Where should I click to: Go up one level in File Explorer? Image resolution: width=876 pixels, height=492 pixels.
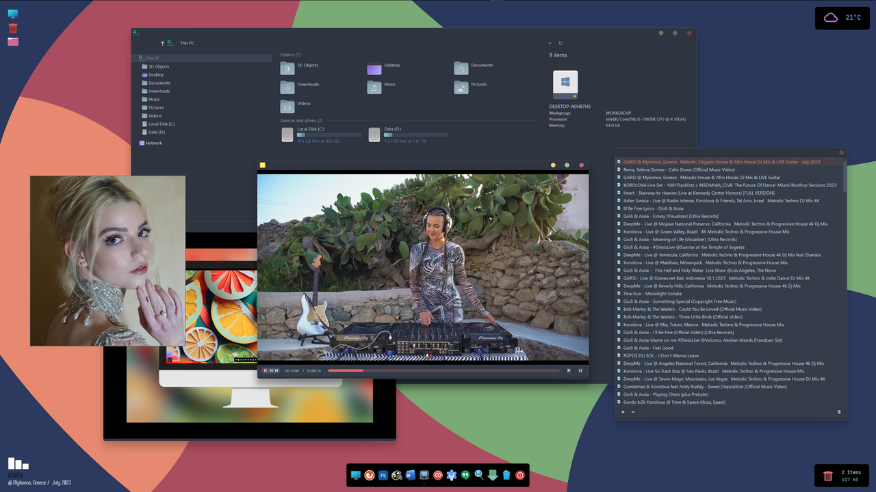click(162, 43)
